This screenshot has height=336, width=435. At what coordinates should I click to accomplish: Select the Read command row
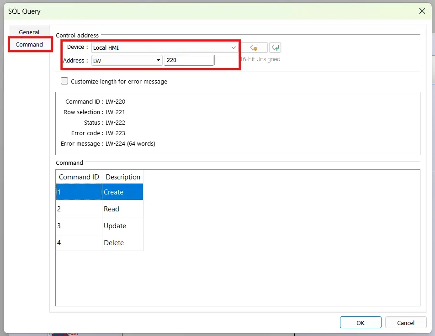(100, 209)
